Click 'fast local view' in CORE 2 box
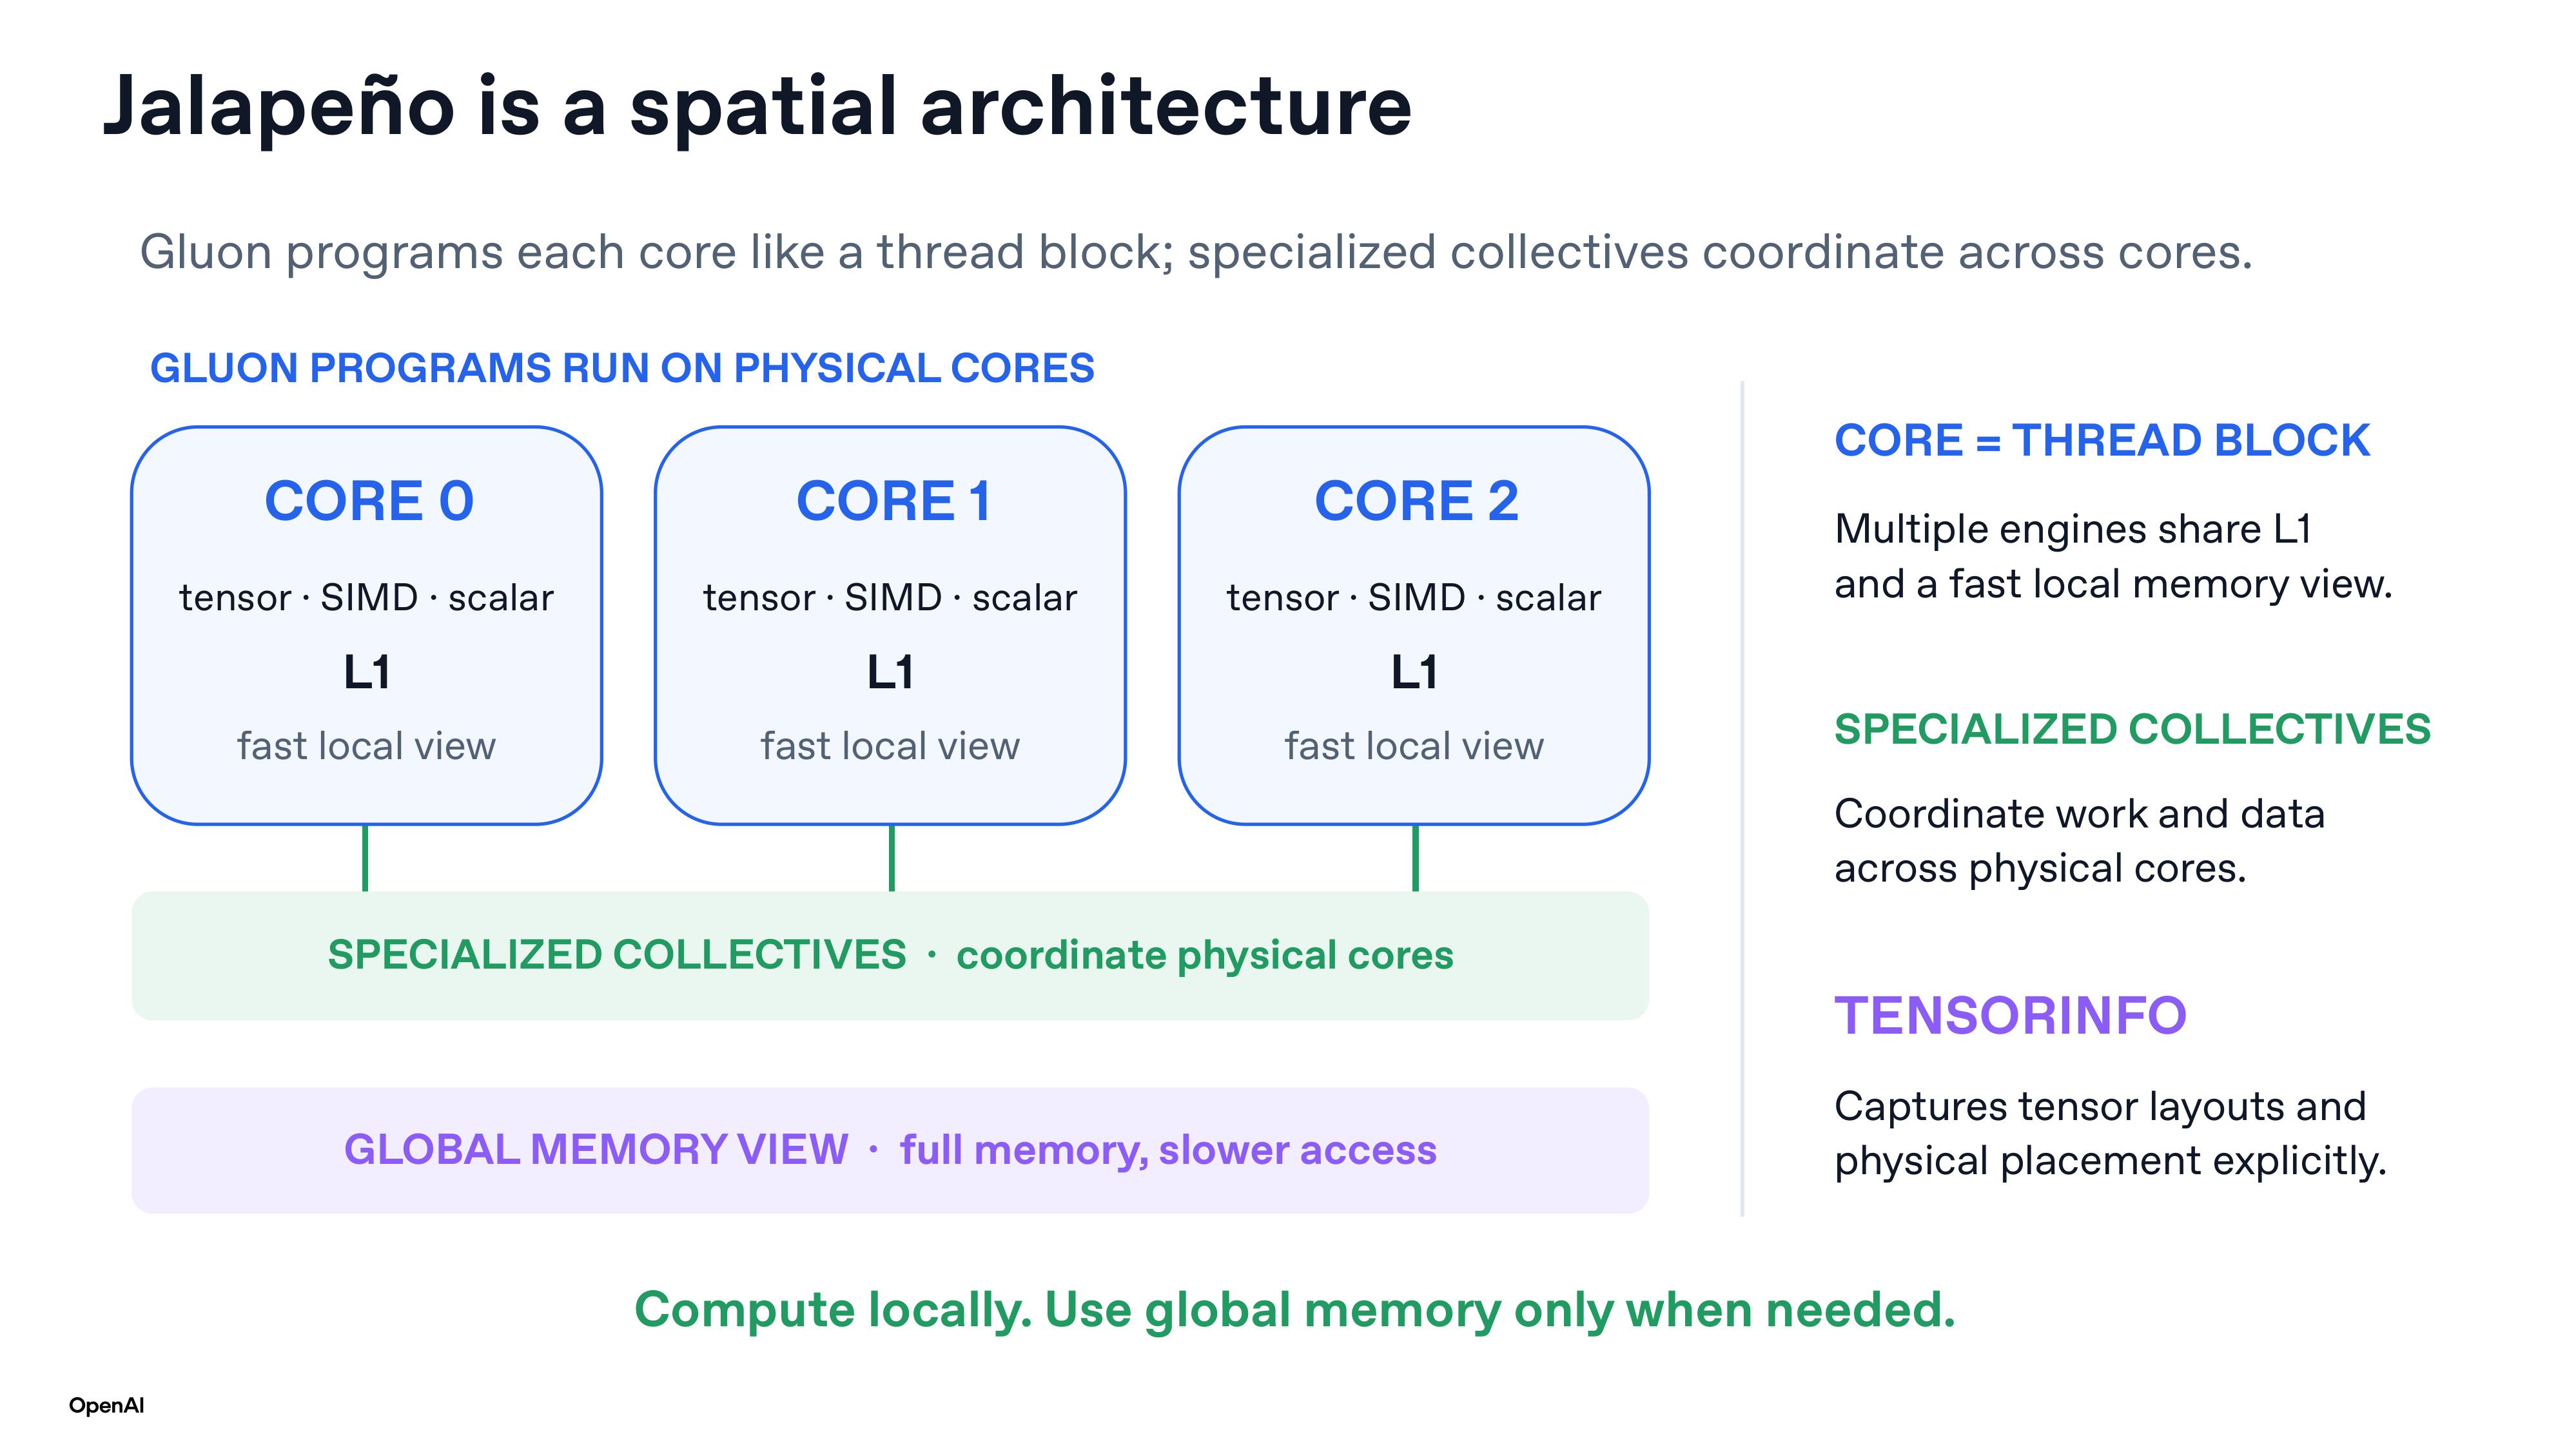The width and height of the screenshot is (2576, 1450). [1414, 746]
